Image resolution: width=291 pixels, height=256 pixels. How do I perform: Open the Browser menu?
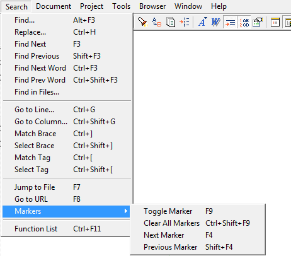(x=152, y=6)
